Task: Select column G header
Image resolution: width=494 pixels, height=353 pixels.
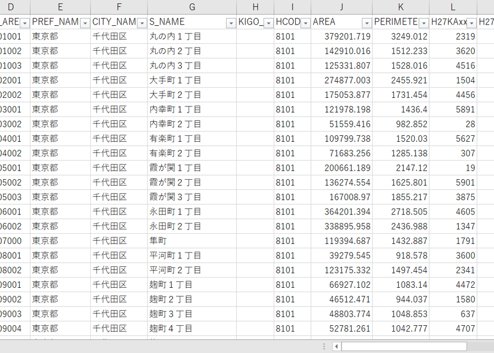Action: [x=192, y=7]
